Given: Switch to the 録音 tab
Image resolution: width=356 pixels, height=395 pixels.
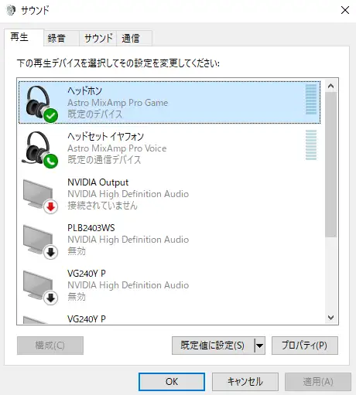Looking at the screenshot, I should point(61,39).
